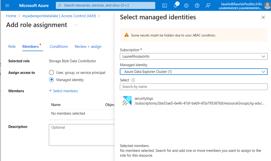Click the ABAC warning triangle icon
Viewport: 271px width, 161px height.
click(127, 35)
